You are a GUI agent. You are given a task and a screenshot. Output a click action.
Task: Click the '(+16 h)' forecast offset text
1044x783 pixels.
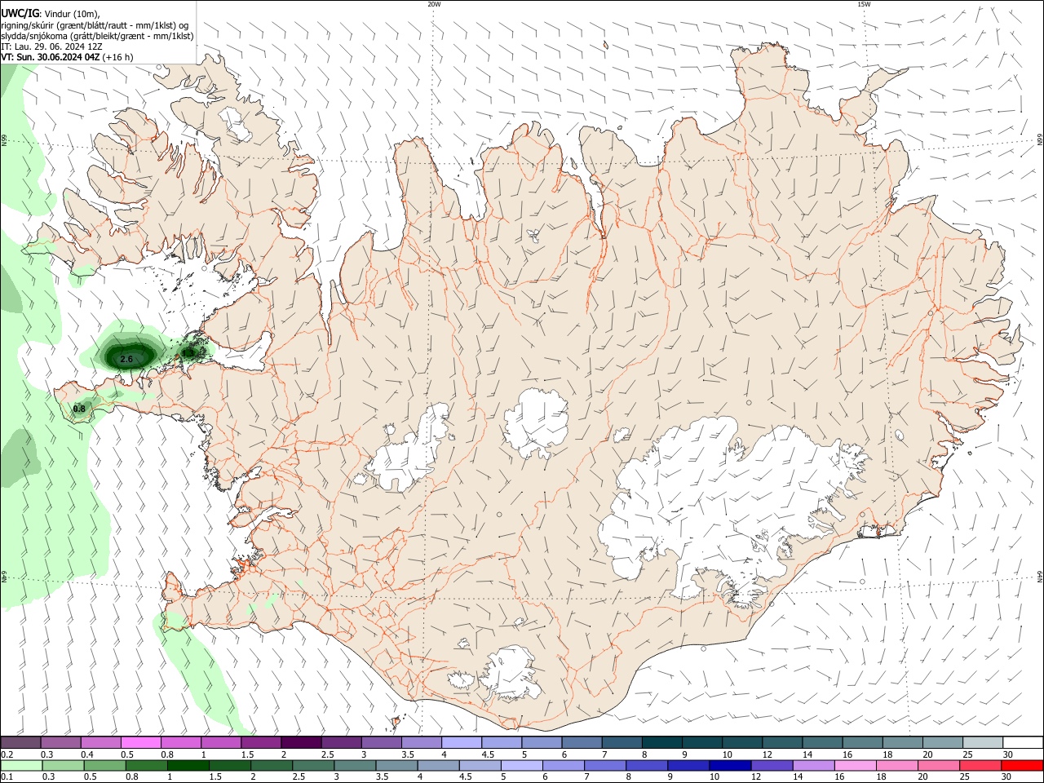click(118, 57)
